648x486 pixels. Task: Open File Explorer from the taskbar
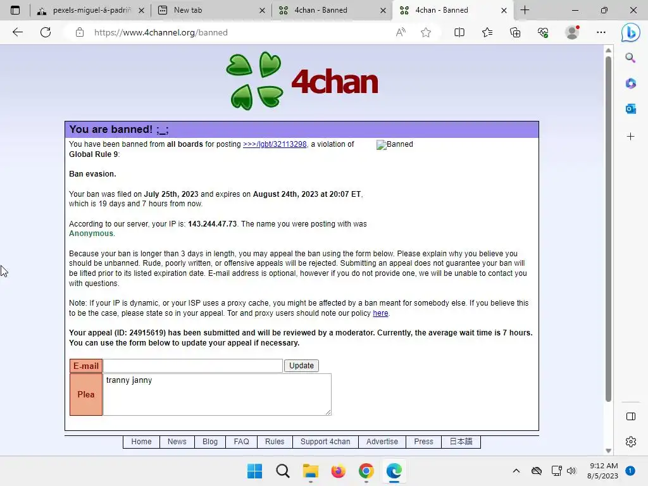tap(310, 471)
